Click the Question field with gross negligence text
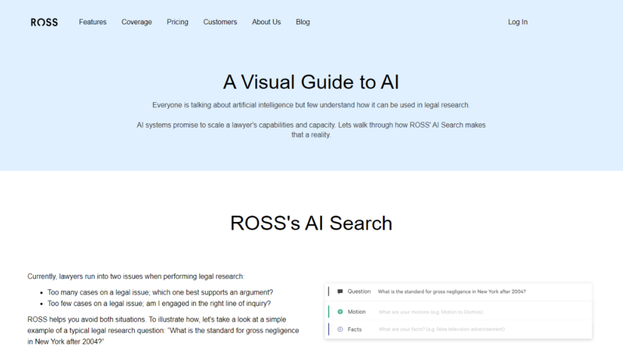 click(452, 291)
